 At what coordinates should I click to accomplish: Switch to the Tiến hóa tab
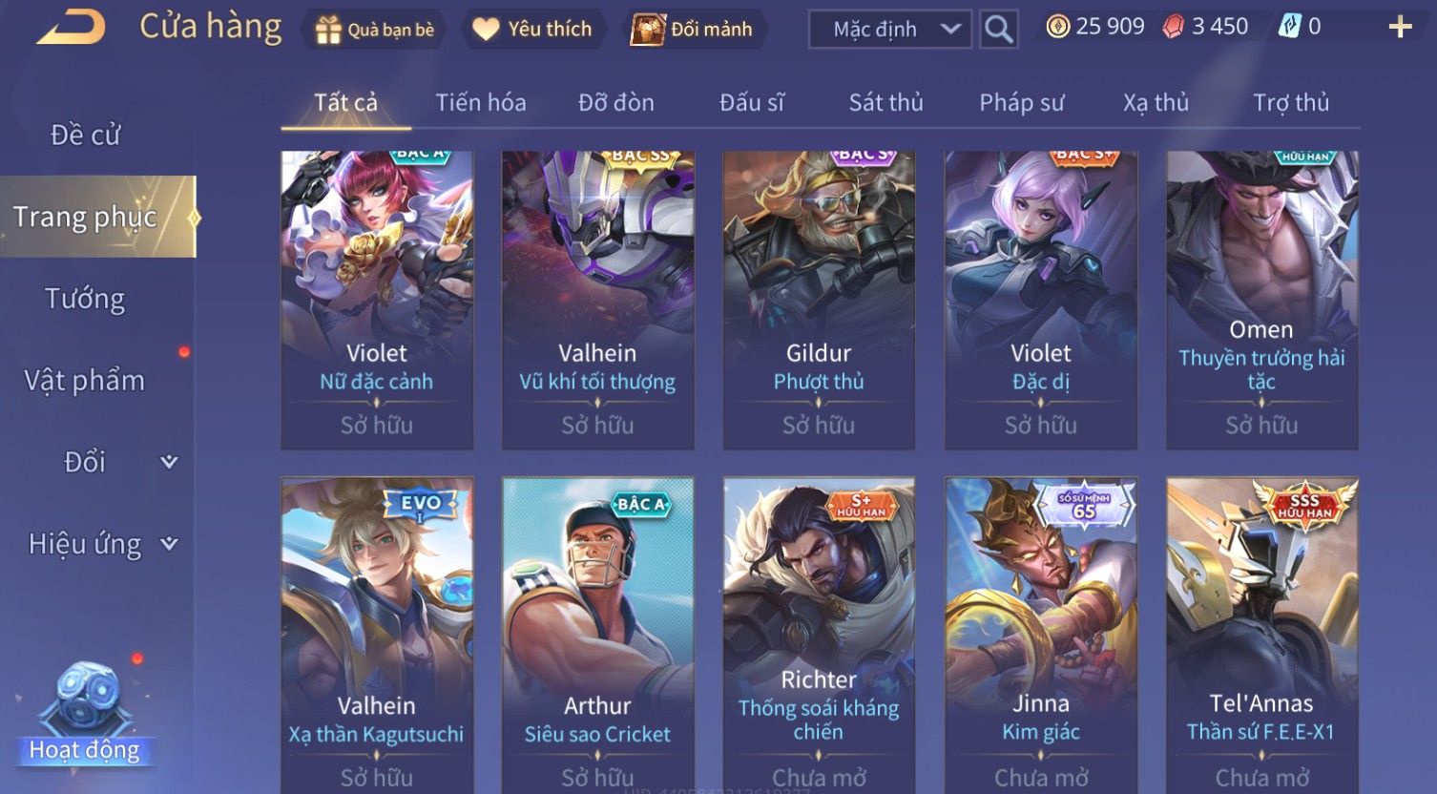(481, 102)
